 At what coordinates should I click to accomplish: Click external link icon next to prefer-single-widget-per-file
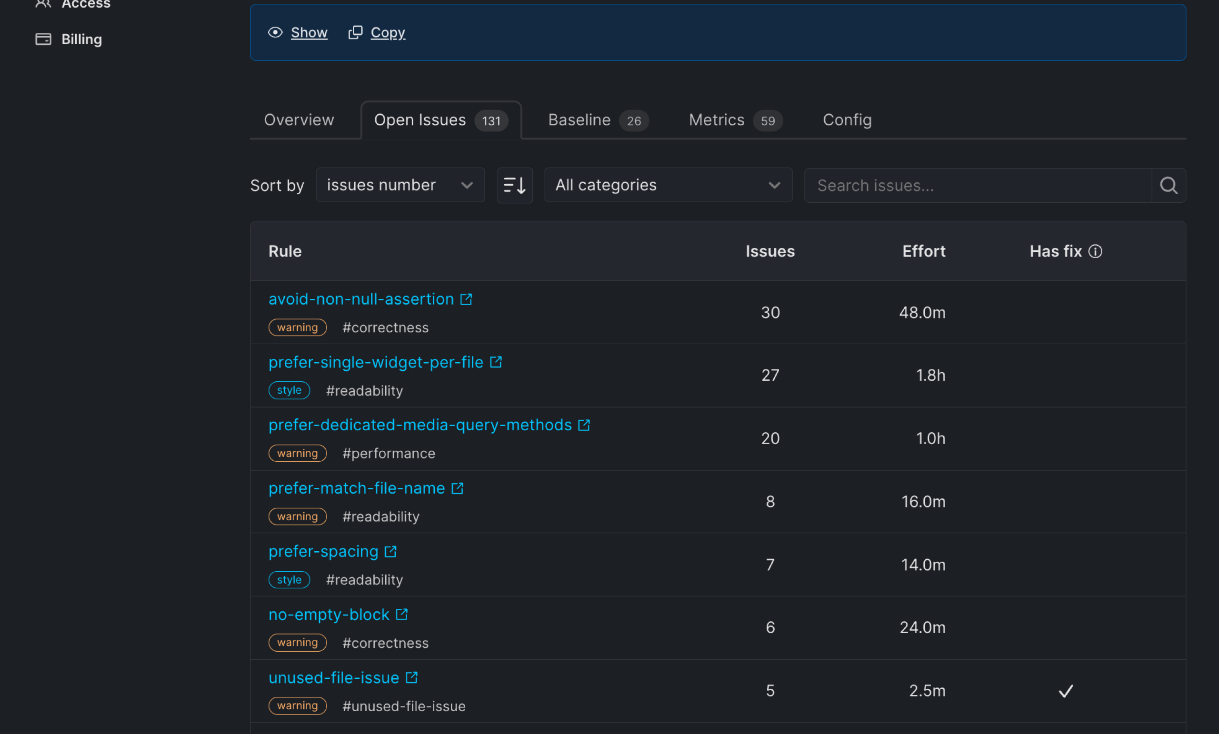496,362
